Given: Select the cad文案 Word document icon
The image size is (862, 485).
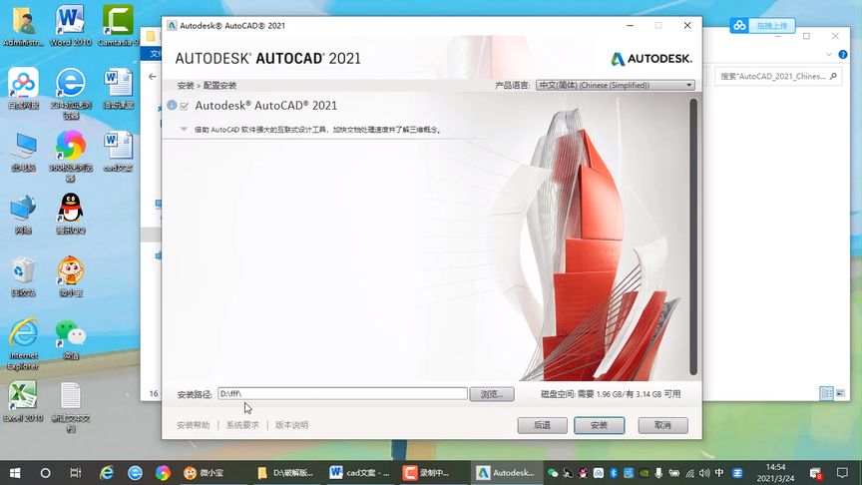Looking at the screenshot, I should pyautogui.click(x=118, y=152).
